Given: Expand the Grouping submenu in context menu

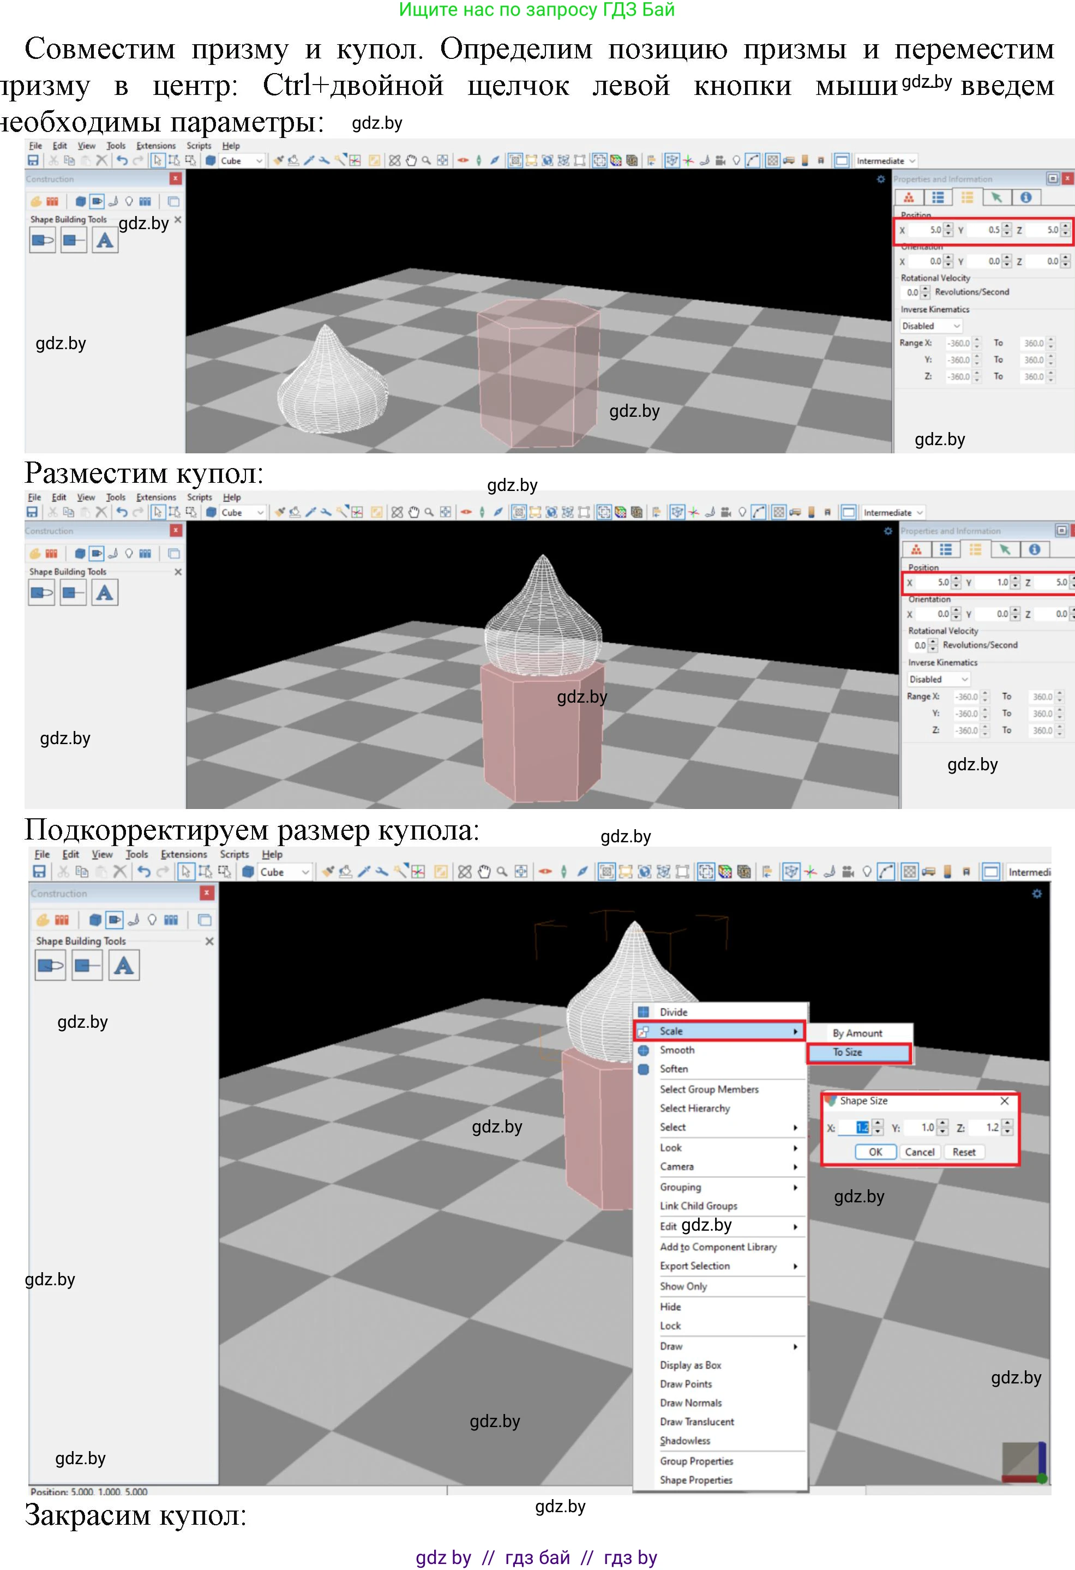Looking at the screenshot, I should 681,1187.
